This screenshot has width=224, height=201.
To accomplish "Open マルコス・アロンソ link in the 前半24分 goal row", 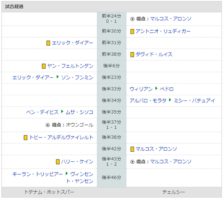I will 171,19.
